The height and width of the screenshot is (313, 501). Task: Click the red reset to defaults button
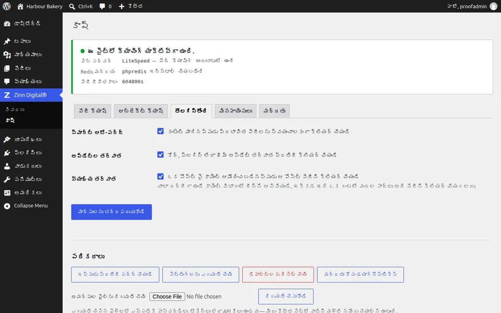click(x=278, y=274)
